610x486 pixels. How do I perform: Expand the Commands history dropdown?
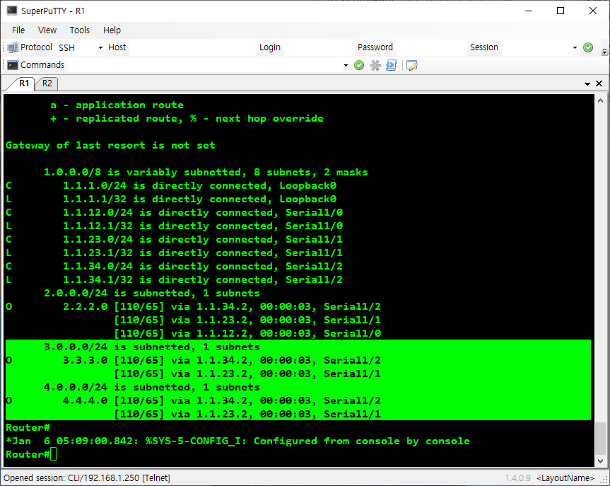pos(346,65)
